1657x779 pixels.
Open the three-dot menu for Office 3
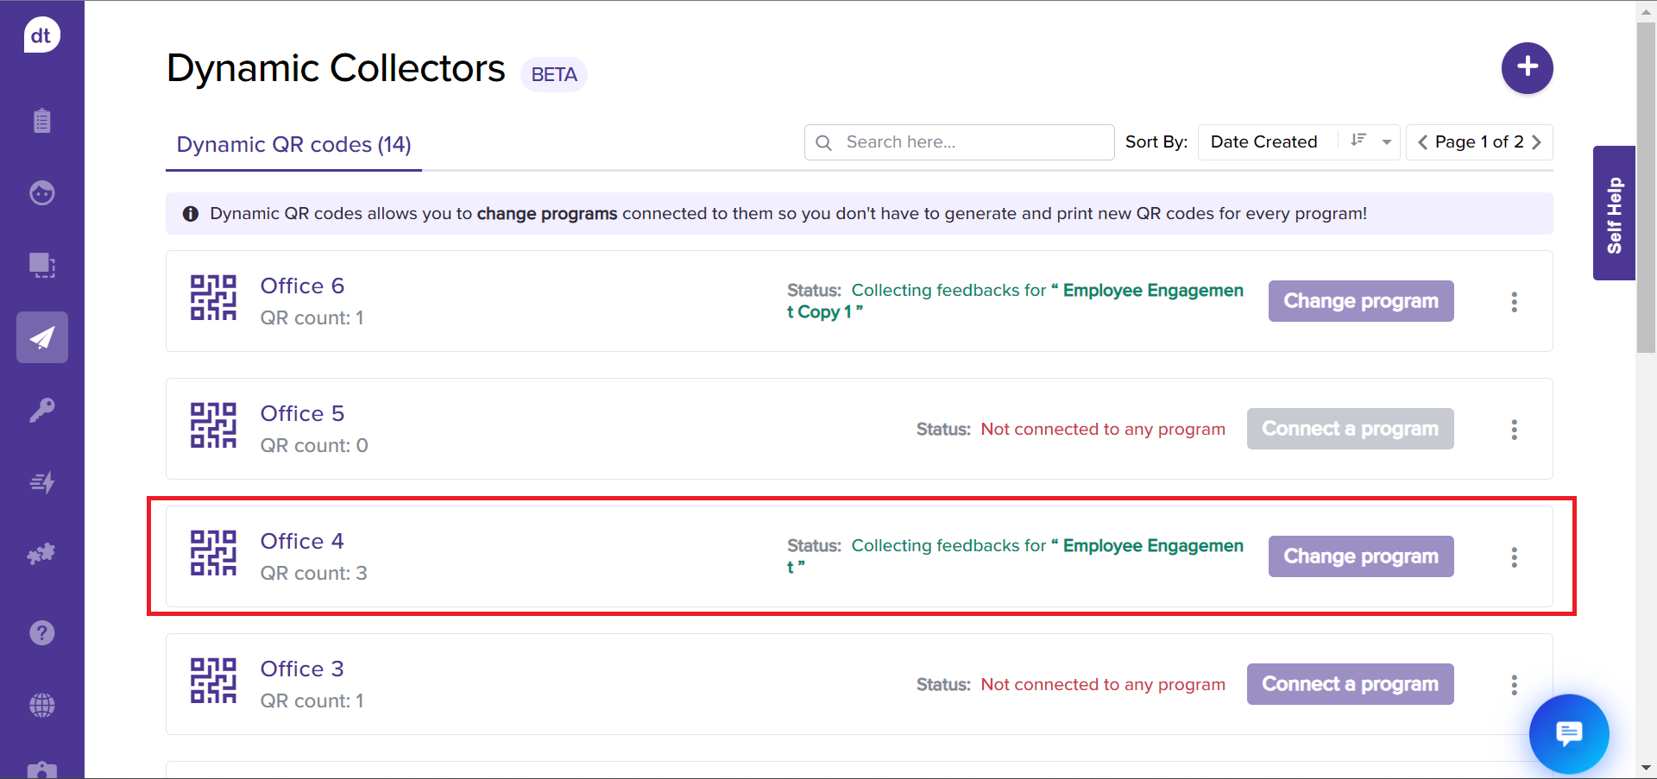point(1514,685)
